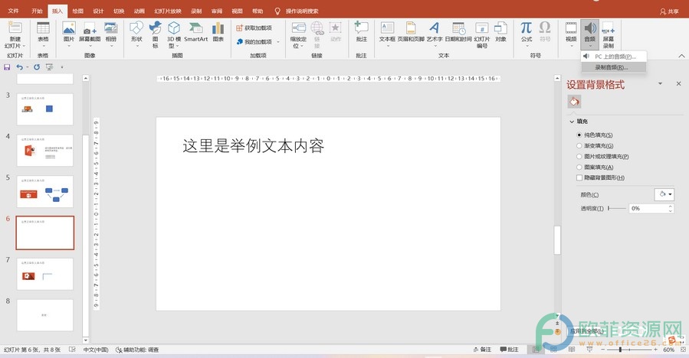689x358 pixels.
Task: Click the Share (共享) button
Action: pyautogui.click(x=669, y=11)
